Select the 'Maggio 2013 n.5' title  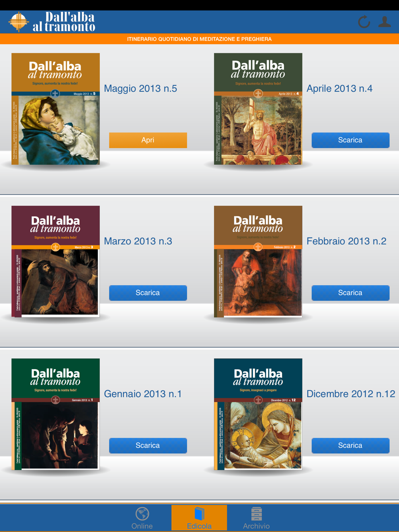[140, 89]
